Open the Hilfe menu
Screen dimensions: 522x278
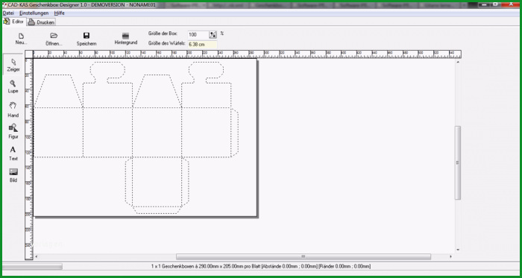59,13
